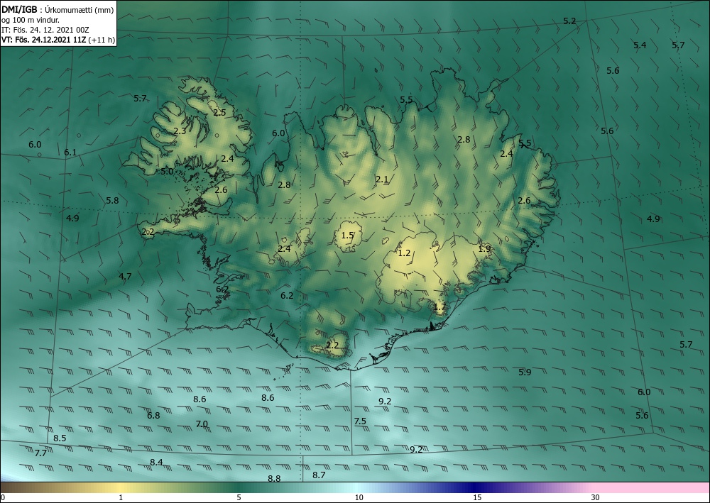
Task: Click the 5.9 value on the map
Action: pos(525,372)
